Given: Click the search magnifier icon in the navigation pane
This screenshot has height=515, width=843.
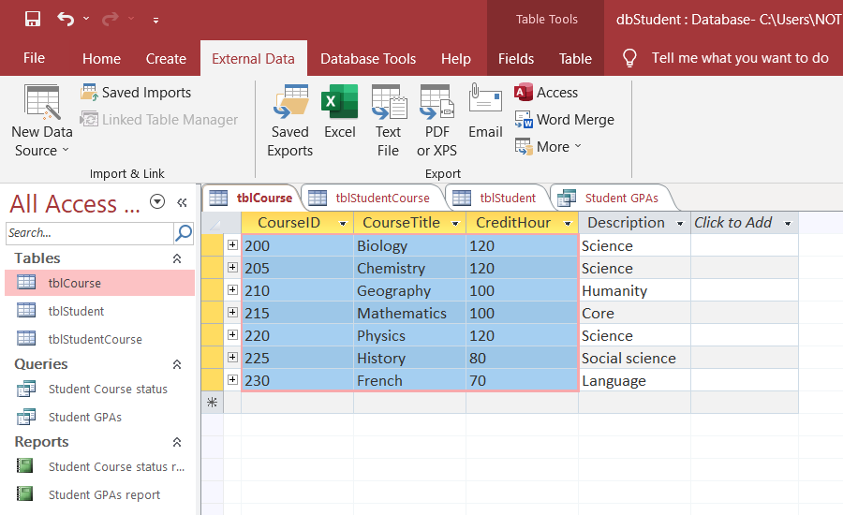Looking at the screenshot, I should coord(184,233).
